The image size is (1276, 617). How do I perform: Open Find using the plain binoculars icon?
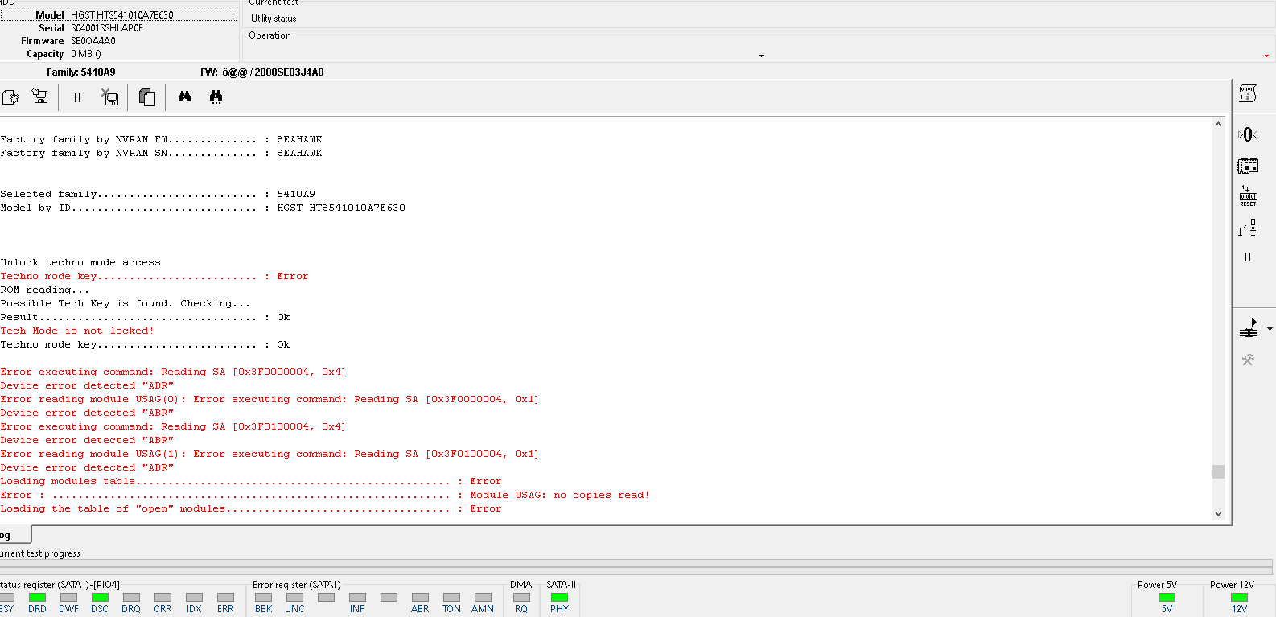(x=184, y=97)
